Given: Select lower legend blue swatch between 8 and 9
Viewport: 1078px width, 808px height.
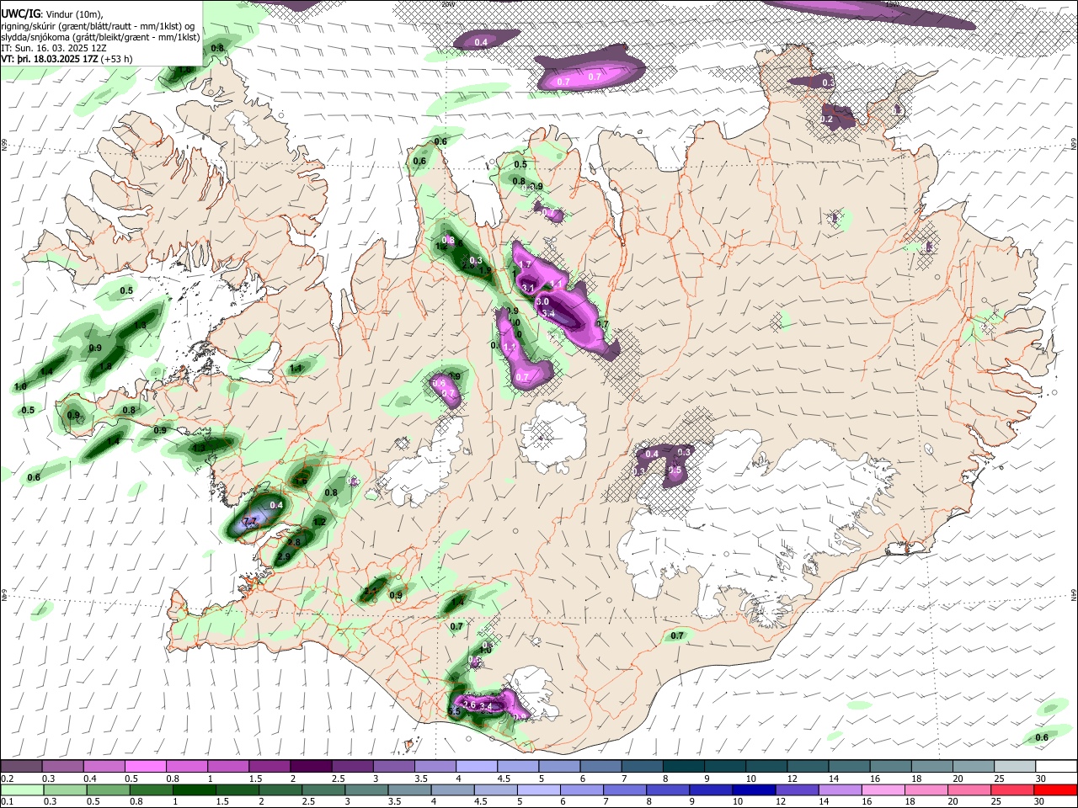Looking at the screenshot, I should [669, 790].
